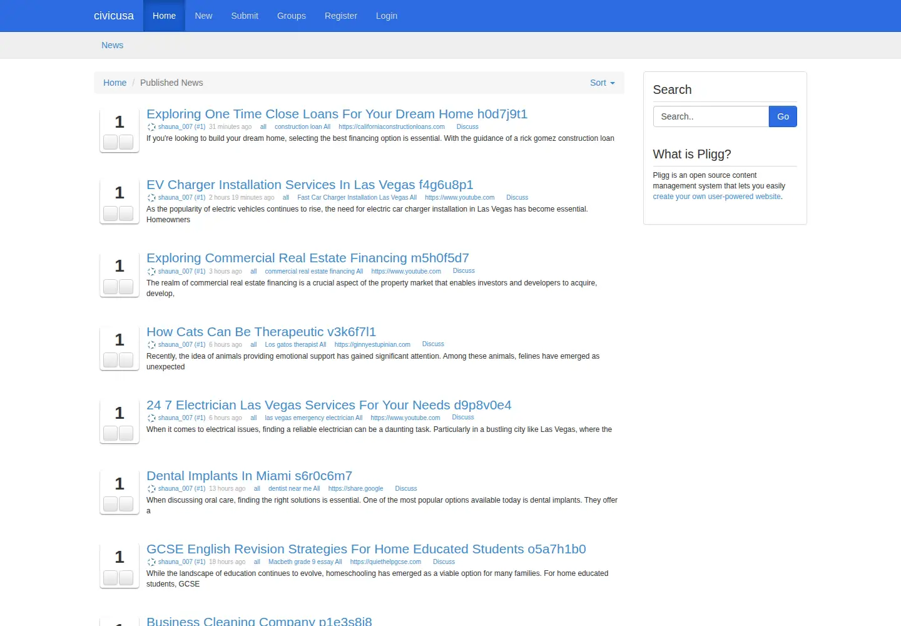The image size is (901, 626).
Task: Click the avatar icon on the How Cats story
Action: [151, 345]
